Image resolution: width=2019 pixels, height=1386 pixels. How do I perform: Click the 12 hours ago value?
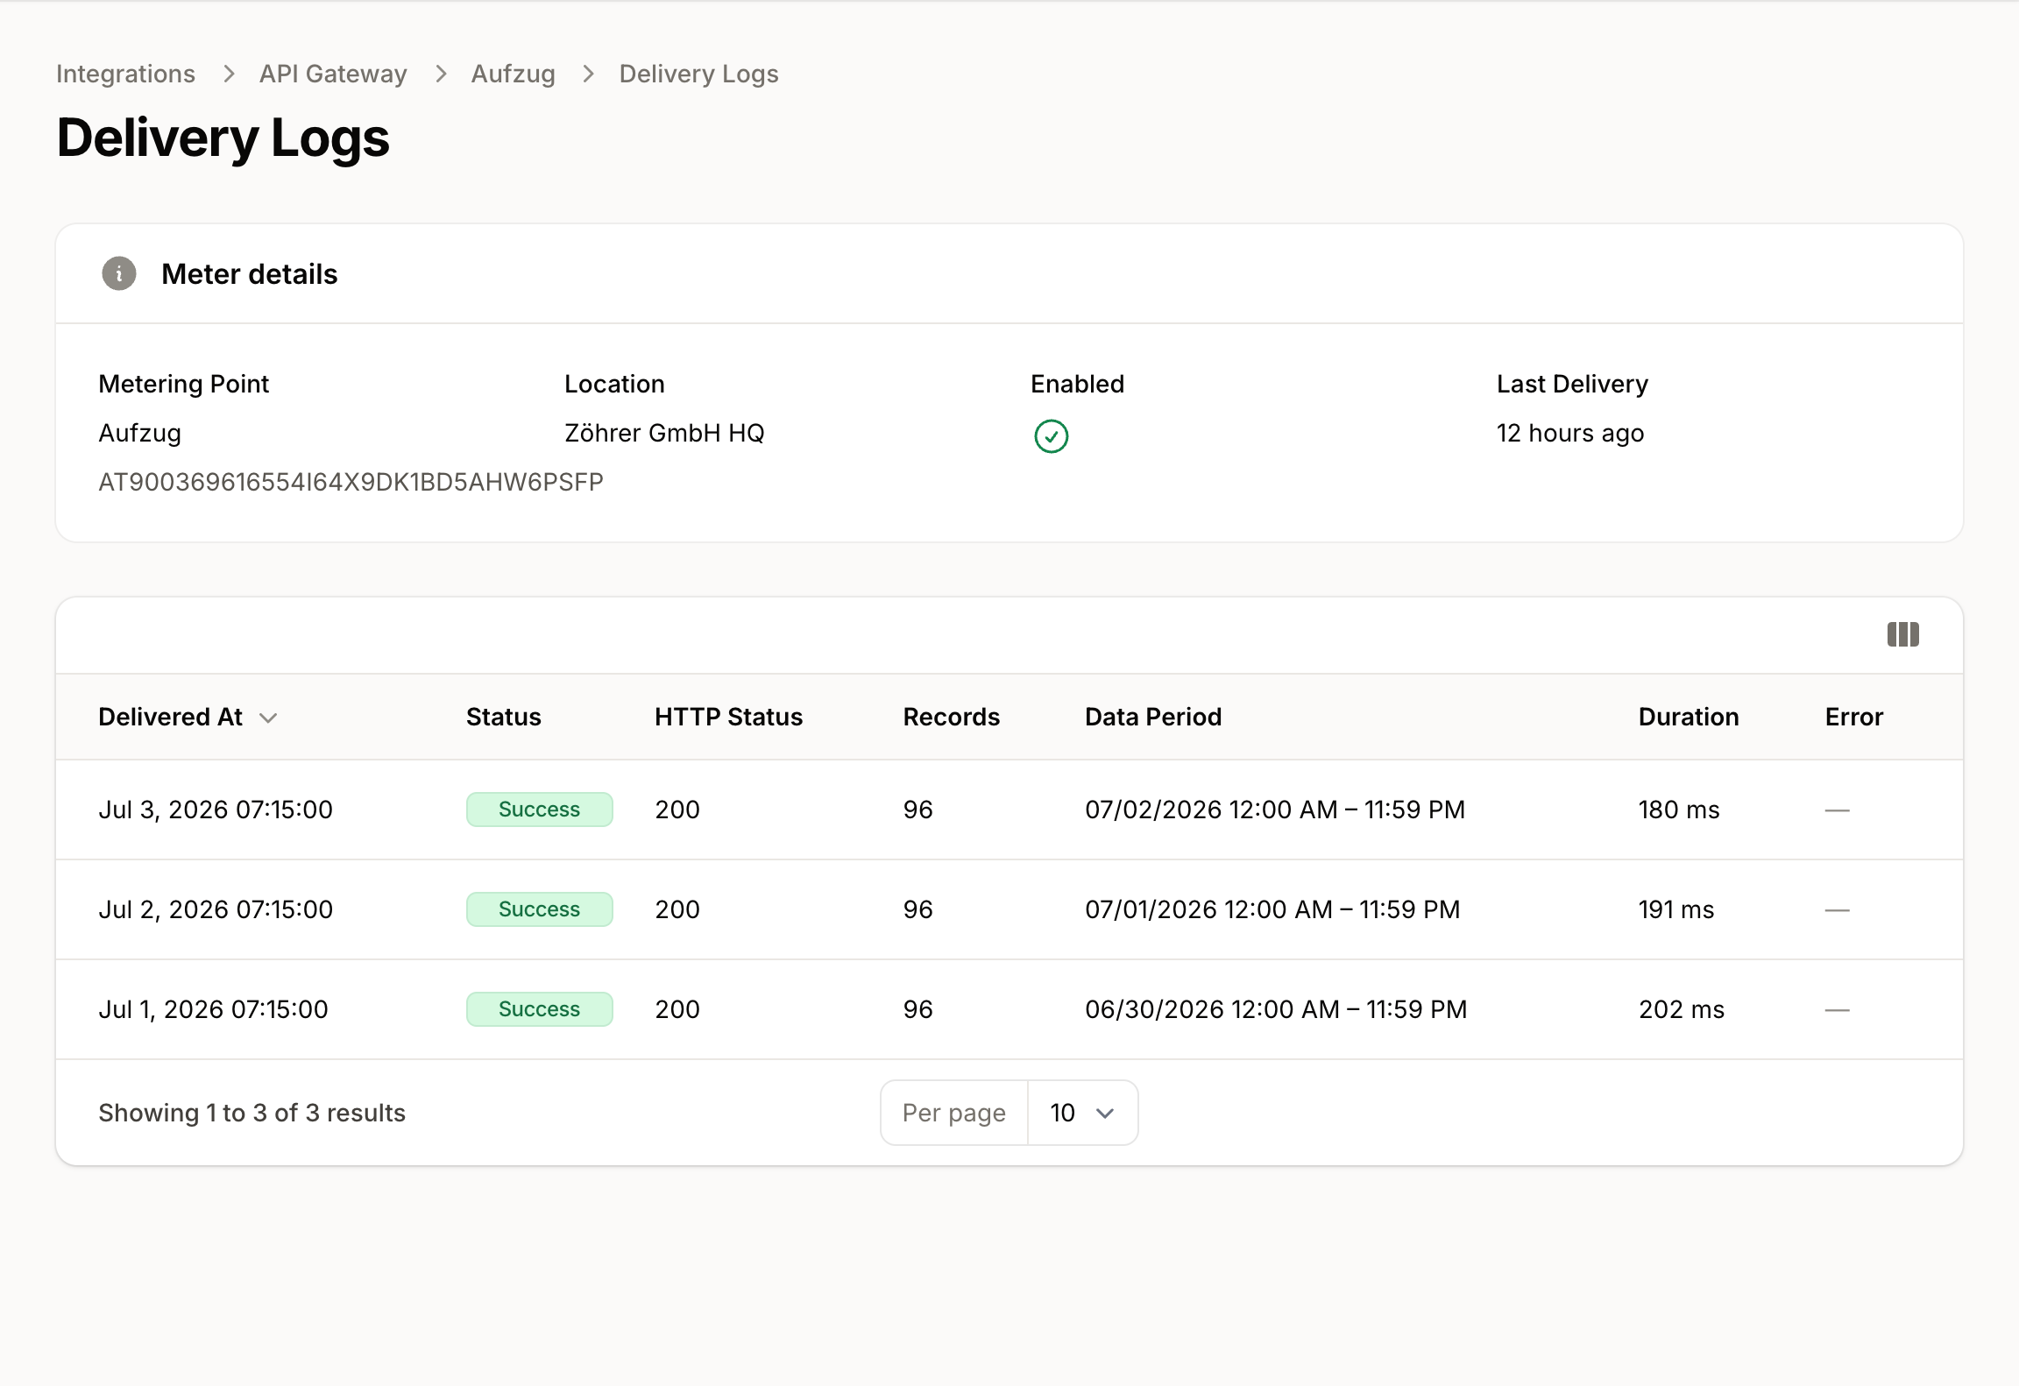point(1570,433)
